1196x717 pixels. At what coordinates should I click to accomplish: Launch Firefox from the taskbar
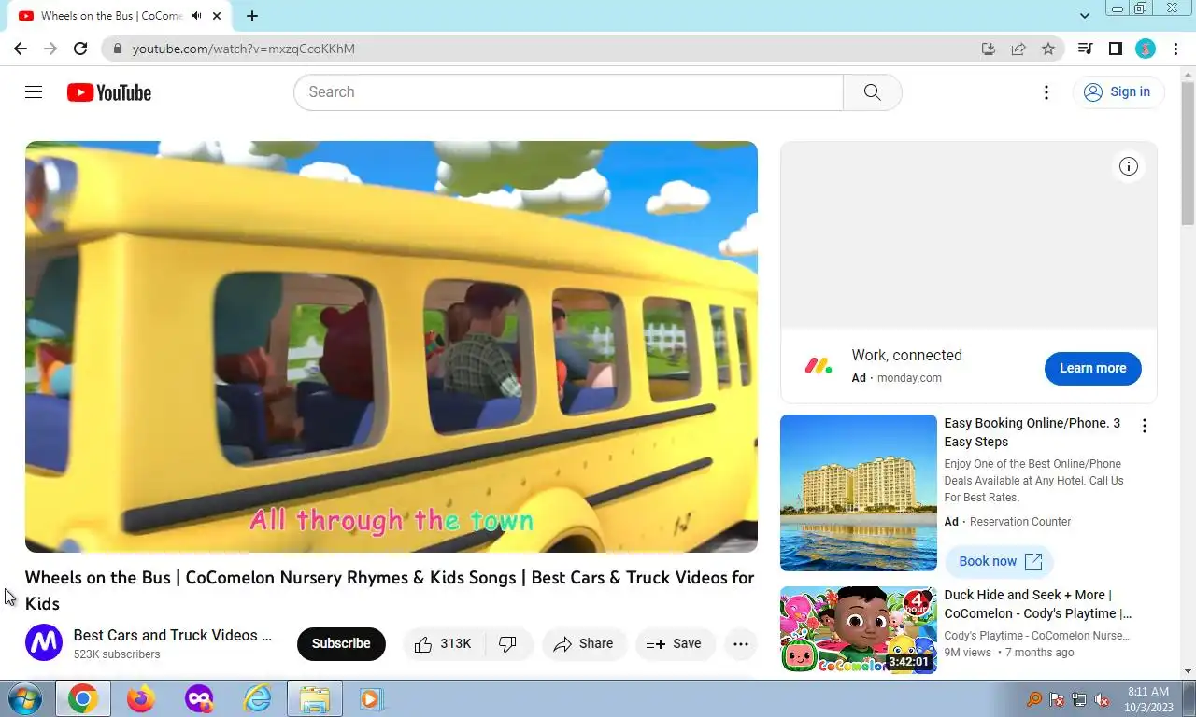tap(141, 698)
